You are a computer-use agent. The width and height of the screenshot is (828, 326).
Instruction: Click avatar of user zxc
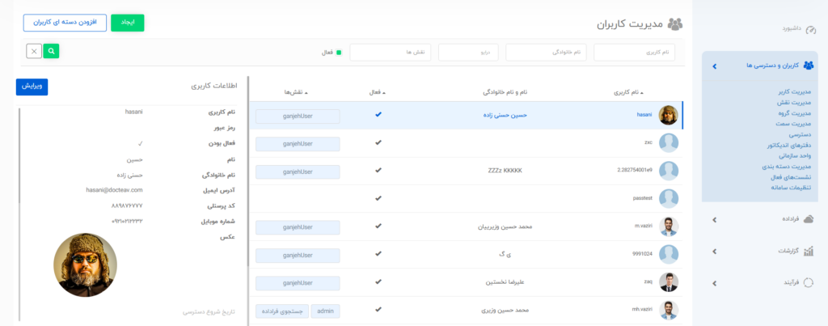click(669, 143)
